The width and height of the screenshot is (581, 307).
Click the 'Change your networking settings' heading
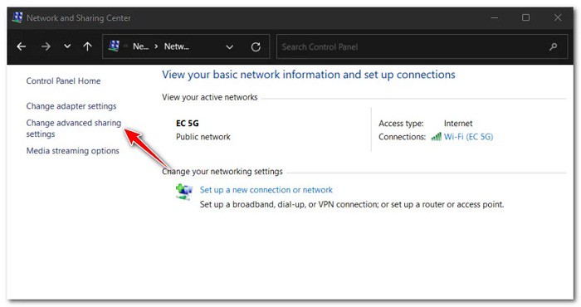[222, 172]
